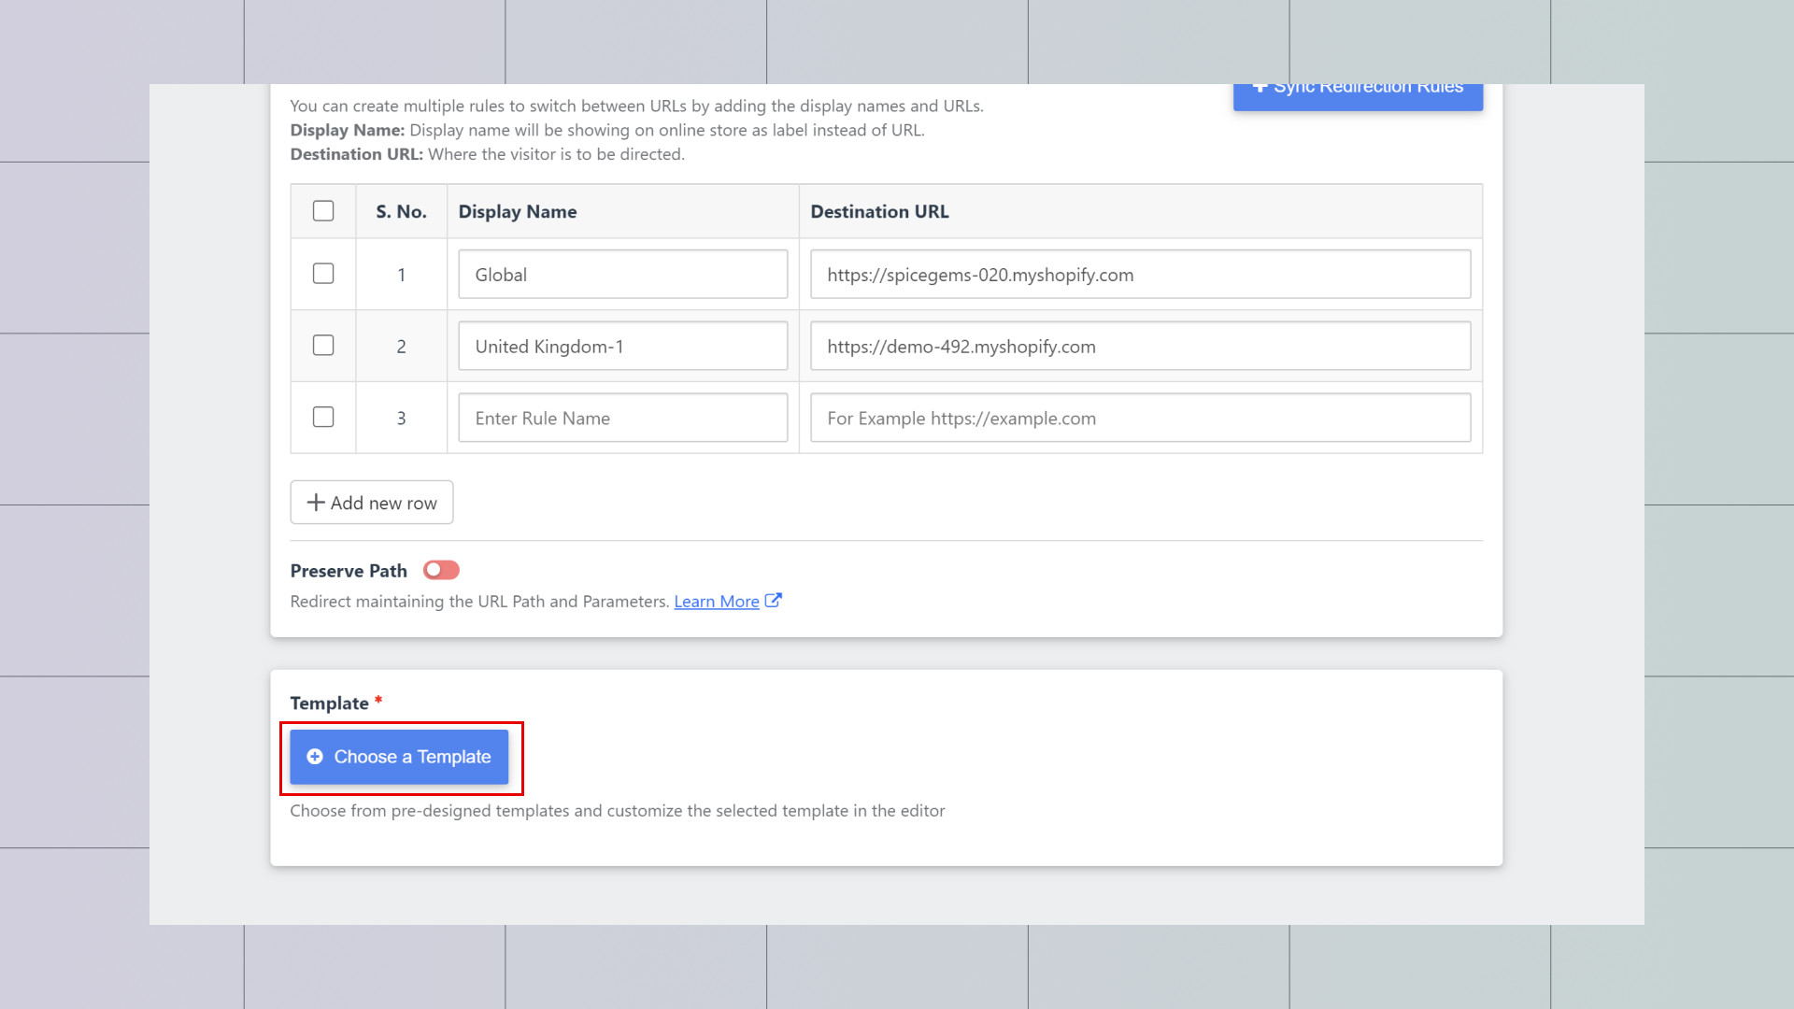Click the demo-492 destination URL field
This screenshot has height=1009, width=1794.
pos(1141,347)
